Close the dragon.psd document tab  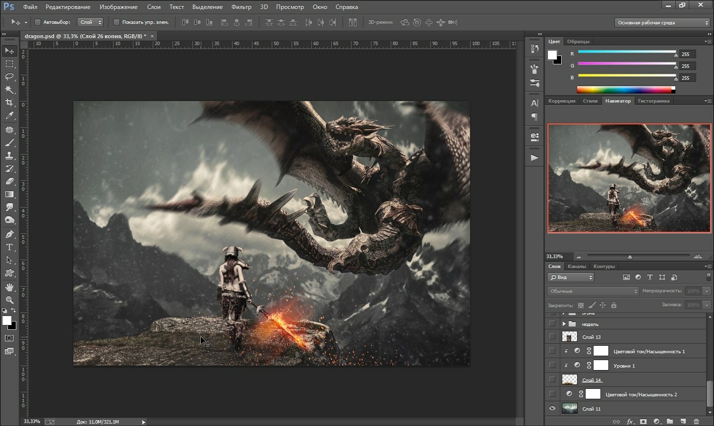[152, 36]
